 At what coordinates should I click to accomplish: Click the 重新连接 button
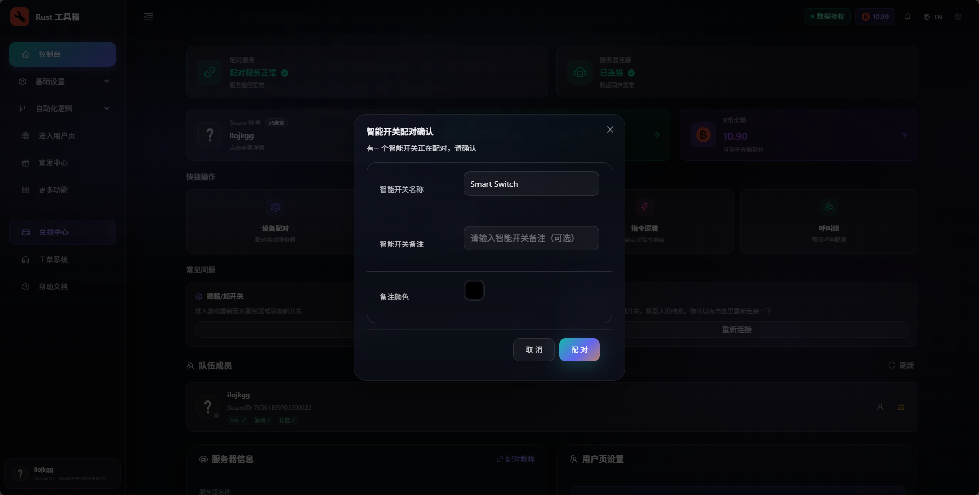[736, 329]
